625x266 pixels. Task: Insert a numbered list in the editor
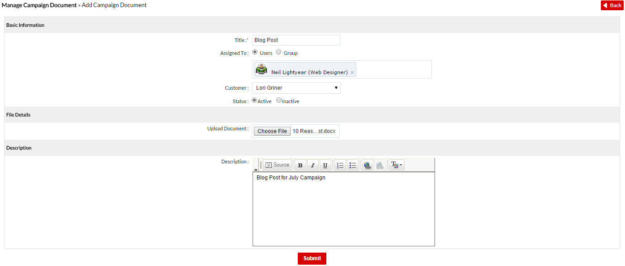coord(340,165)
